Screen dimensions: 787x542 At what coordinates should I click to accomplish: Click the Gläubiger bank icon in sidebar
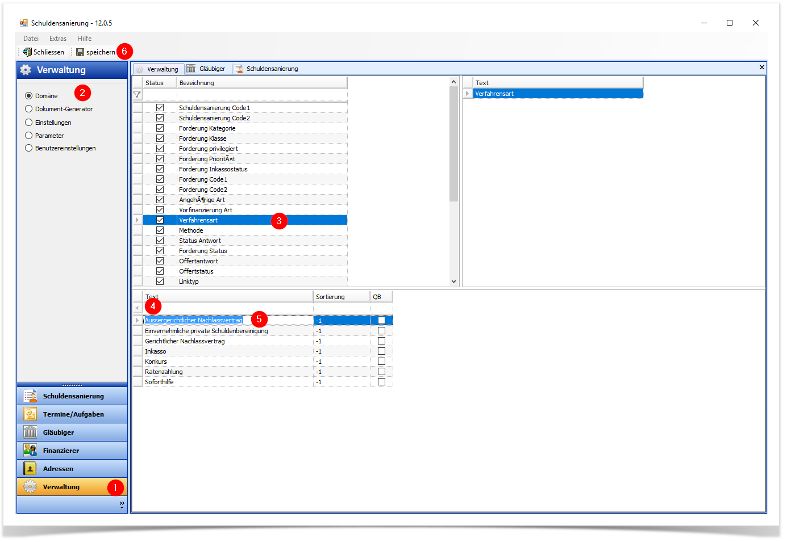[x=30, y=432]
